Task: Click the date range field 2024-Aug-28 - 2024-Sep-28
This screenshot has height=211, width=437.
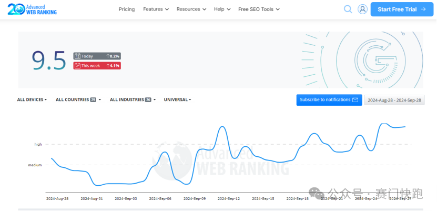Action: point(394,100)
